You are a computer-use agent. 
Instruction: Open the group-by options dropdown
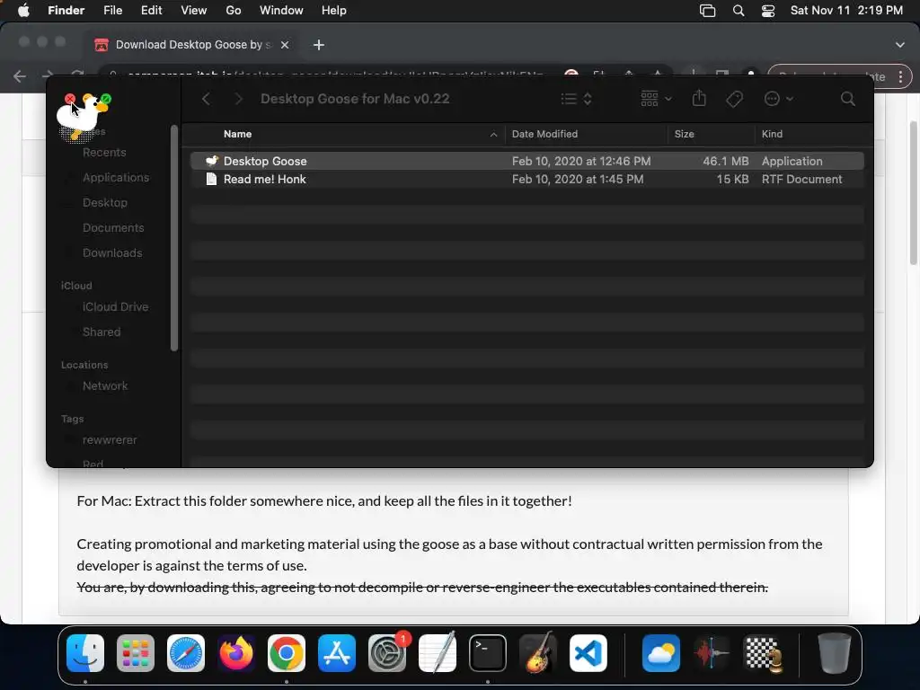pyautogui.click(x=656, y=99)
